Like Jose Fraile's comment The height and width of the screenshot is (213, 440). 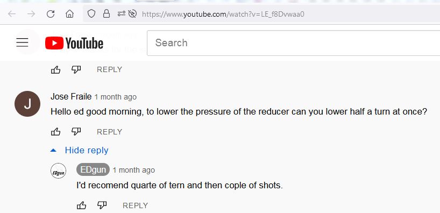point(55,132)
